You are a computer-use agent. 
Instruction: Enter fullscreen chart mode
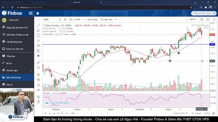coord(214,20)
